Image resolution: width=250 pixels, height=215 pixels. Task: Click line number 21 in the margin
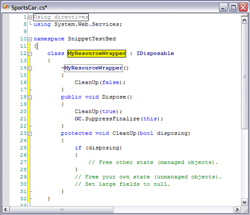pyautogui.click(x=23, y=119)
